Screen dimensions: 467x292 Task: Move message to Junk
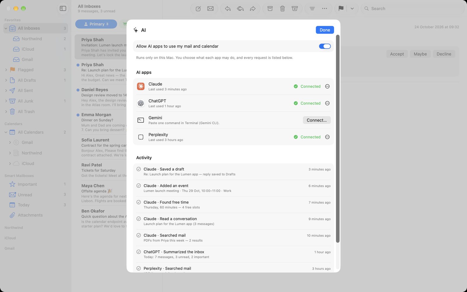[295, 9]
